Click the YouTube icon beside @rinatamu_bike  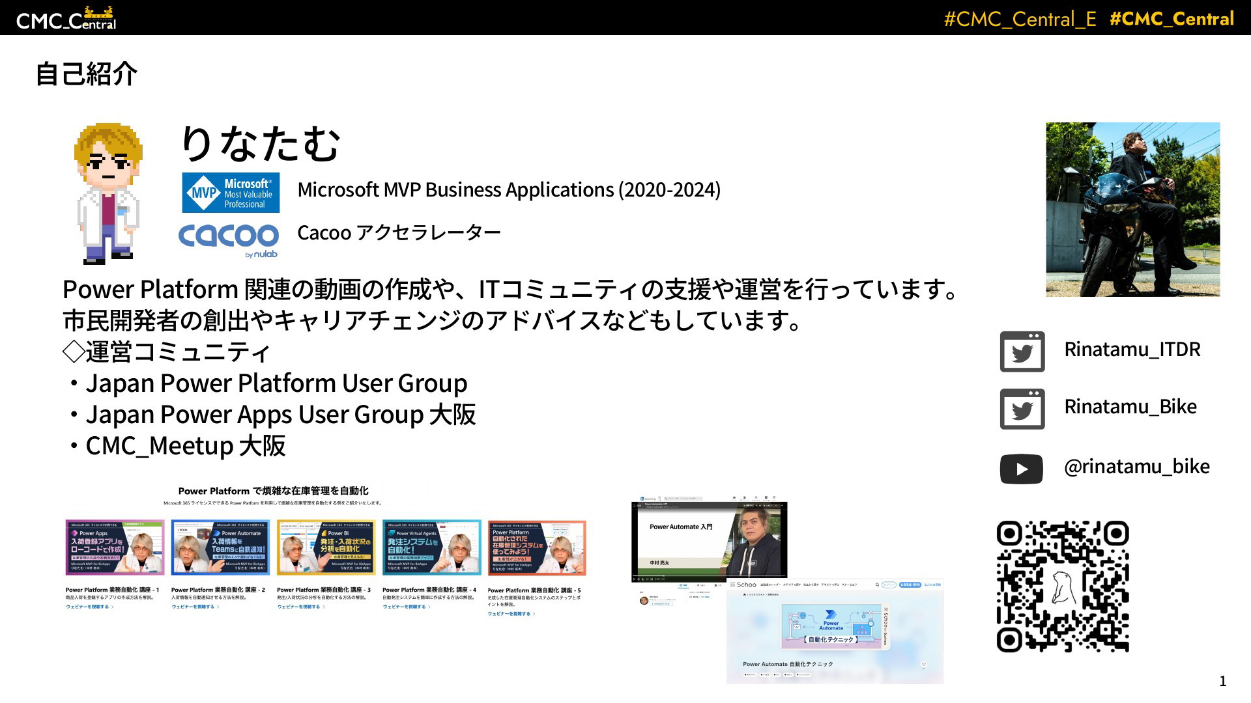click(x=1021, y=469)
